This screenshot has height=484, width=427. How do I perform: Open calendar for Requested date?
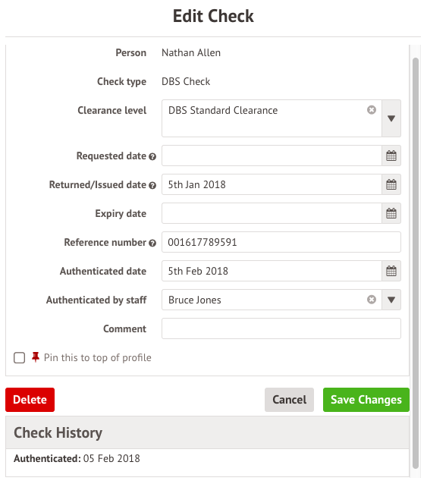[391, 156]
